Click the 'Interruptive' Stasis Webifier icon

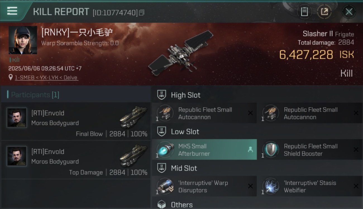coord(271,186)
